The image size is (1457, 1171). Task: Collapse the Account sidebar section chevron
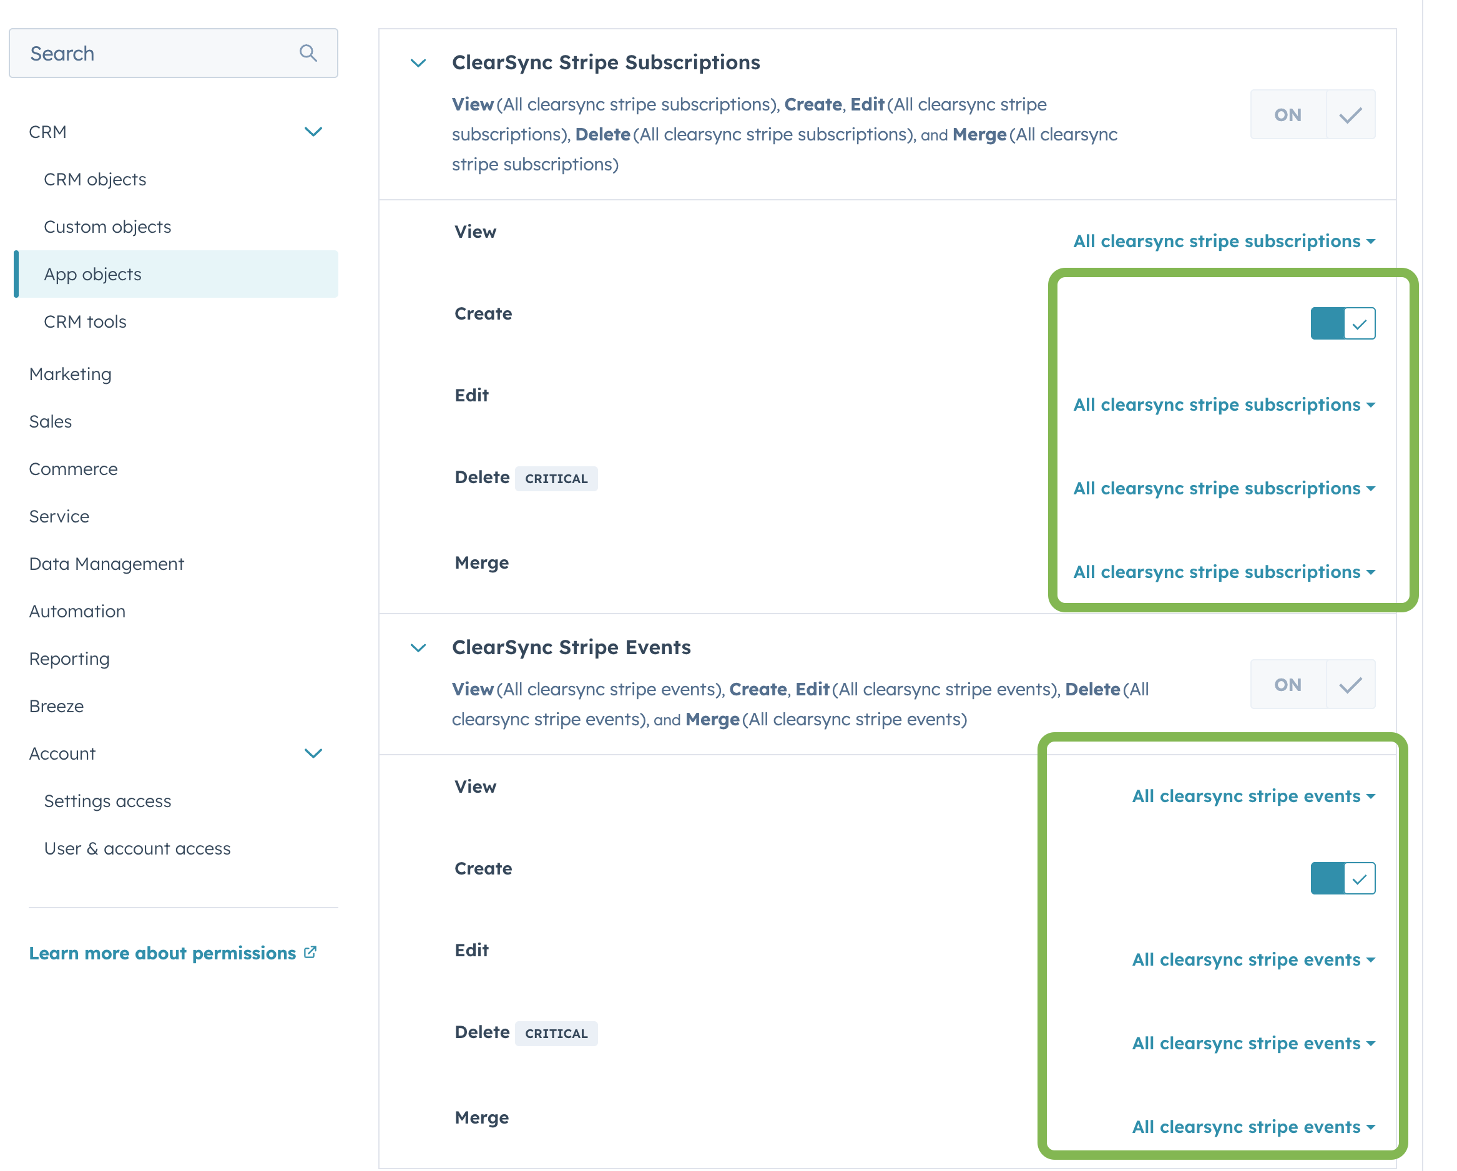[313, 753]
